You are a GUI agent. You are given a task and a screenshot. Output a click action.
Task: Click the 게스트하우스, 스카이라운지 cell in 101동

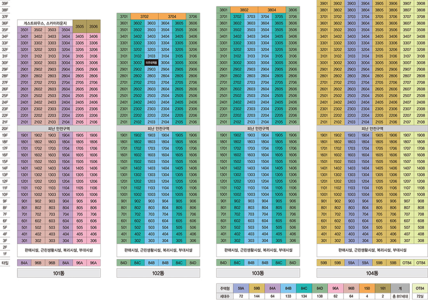[45, 23]
